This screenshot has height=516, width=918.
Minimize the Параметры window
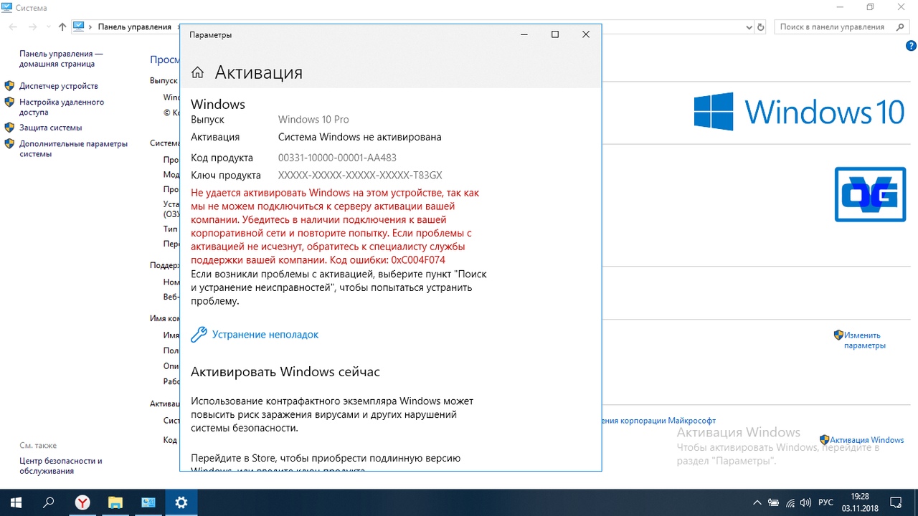tap(524, 34)
